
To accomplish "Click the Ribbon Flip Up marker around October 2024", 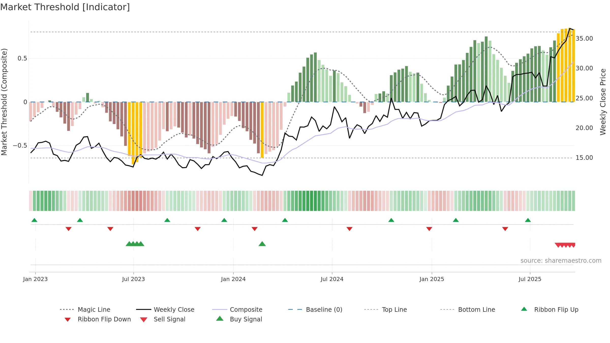I will tap(391, 220).
